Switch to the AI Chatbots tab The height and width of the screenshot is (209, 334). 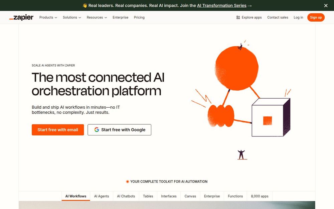click(x=126, y=196)
